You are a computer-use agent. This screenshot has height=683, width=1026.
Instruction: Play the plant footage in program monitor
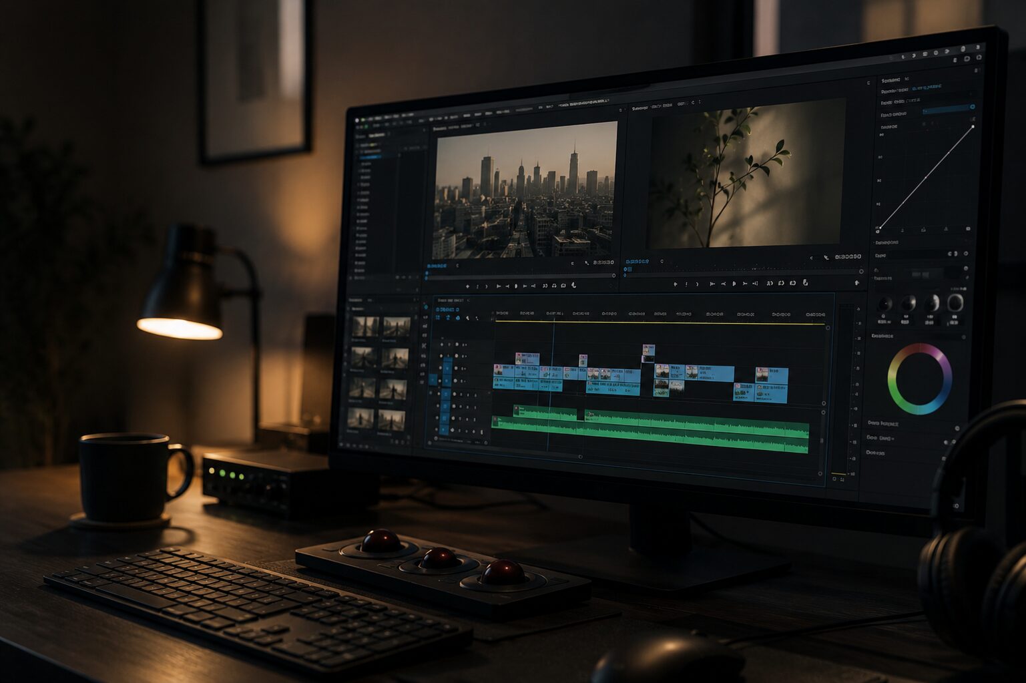pyautogui.click(x=734, y=283)
